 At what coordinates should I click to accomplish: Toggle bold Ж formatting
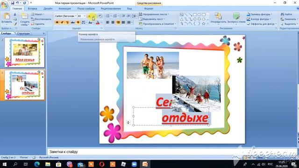click(x=57, y=22)
